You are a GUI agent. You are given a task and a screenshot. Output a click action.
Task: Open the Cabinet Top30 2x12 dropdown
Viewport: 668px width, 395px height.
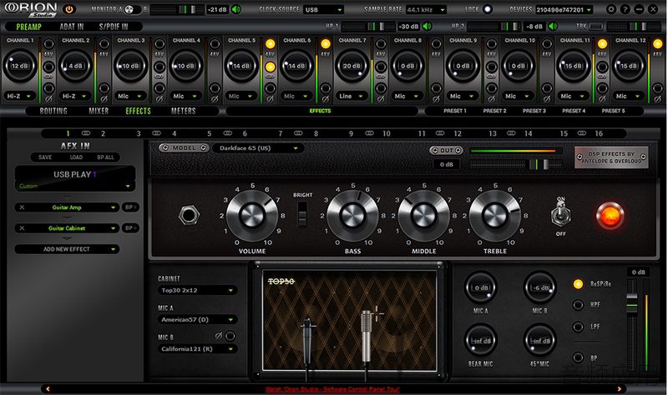pyautogui.click(x=198, y=290)
